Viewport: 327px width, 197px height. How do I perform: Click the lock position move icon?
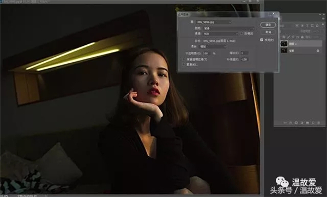click(x=293, y=37)
